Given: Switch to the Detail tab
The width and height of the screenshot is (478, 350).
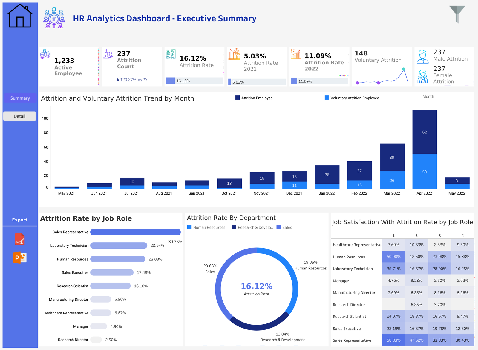Looking at the screenshot, I should pyautogui.click(x=19, y=116).
